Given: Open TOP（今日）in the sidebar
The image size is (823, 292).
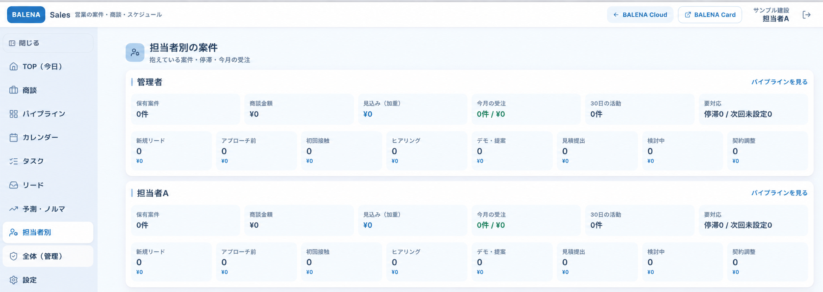Looking at the screenshot, I should click(x=48, y=66).
